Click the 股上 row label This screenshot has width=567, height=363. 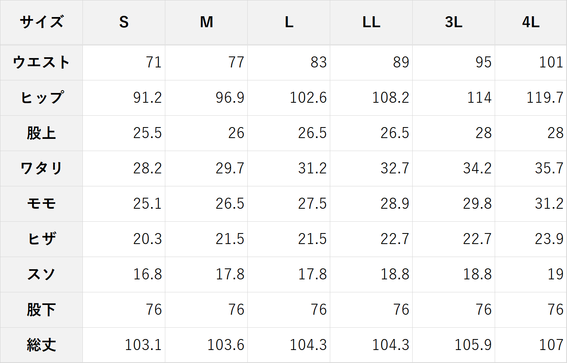(41, 133)
